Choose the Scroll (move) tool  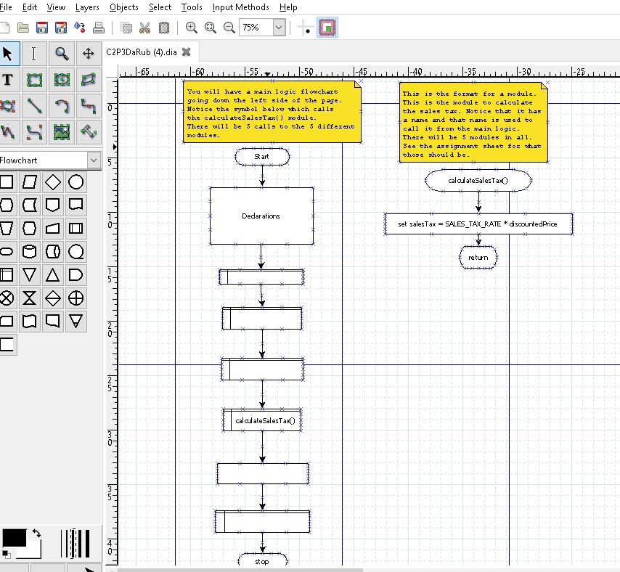coord(89,53)
